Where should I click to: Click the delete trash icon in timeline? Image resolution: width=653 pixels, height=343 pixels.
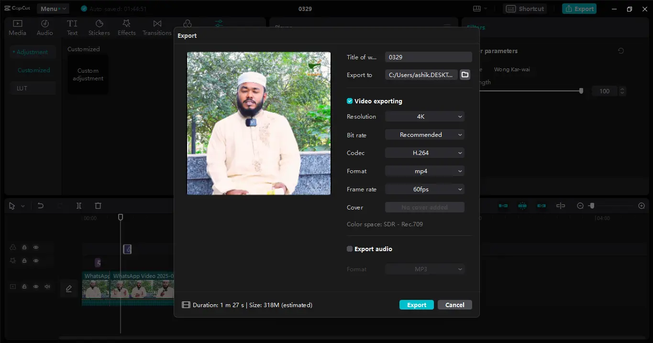(x=98, y=206)
